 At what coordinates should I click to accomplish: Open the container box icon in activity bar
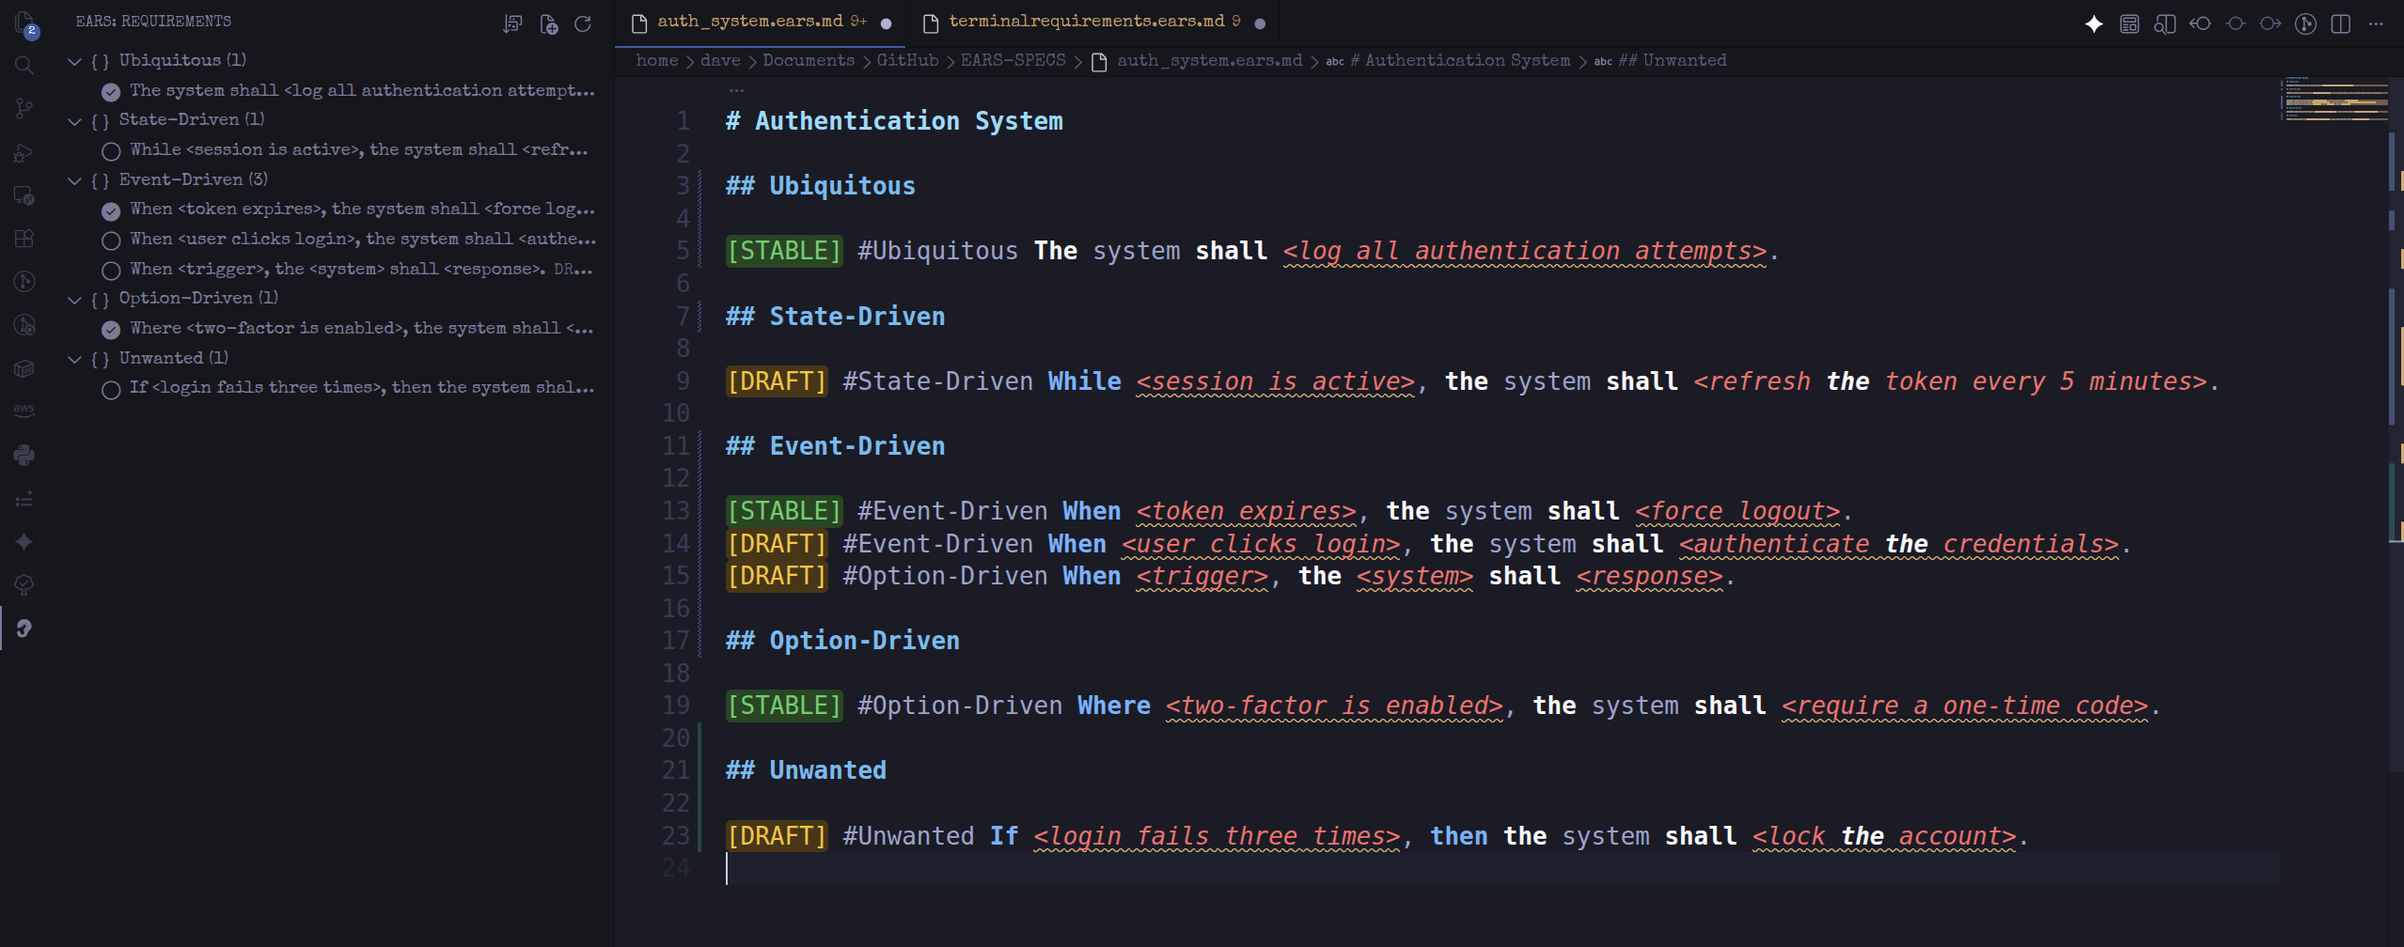[24, 368]
